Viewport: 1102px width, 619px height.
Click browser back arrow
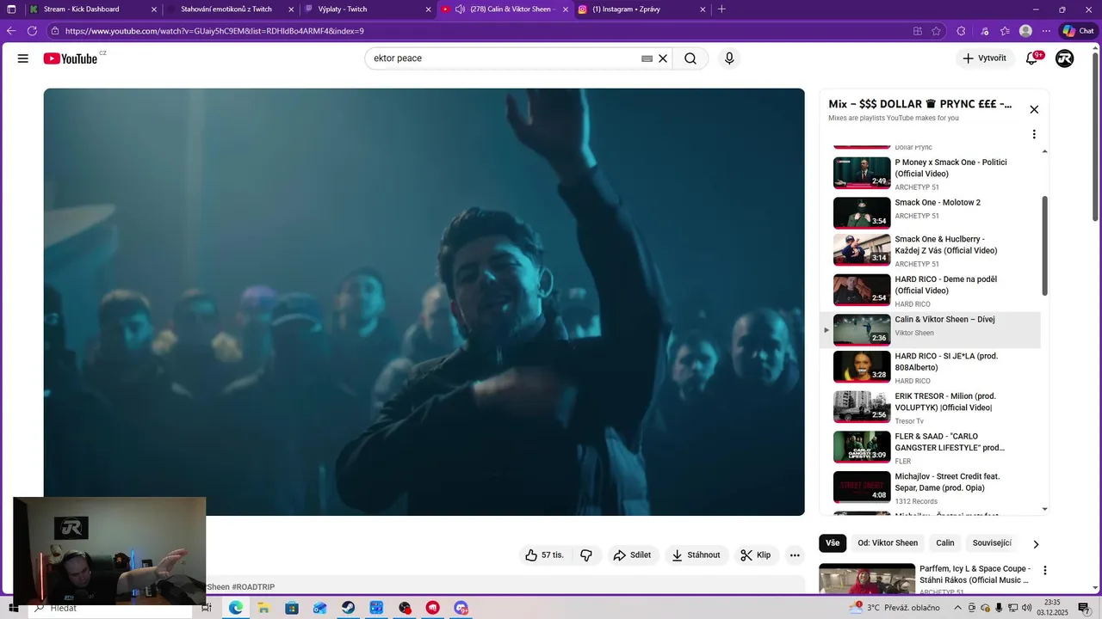[11, 31]
